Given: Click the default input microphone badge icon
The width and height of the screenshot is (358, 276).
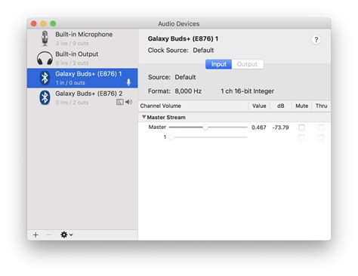Looking at the screenshot, I should tap(128, 82).
